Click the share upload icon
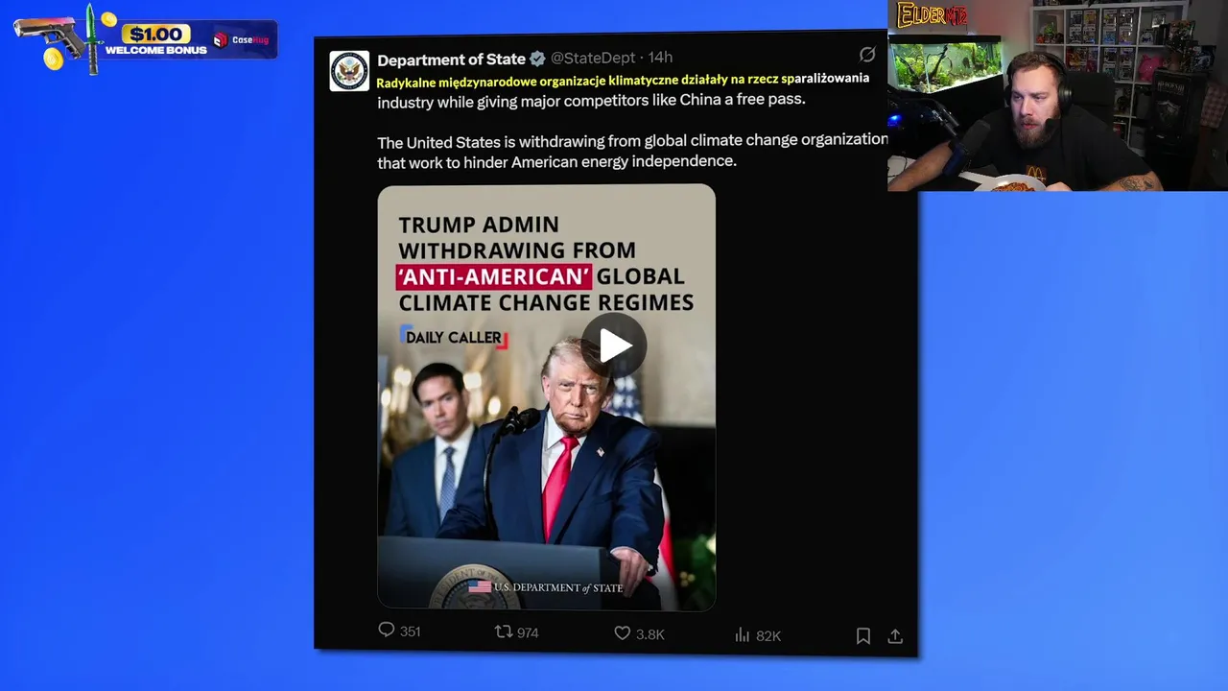1228x691 pixels. (895, 635)
